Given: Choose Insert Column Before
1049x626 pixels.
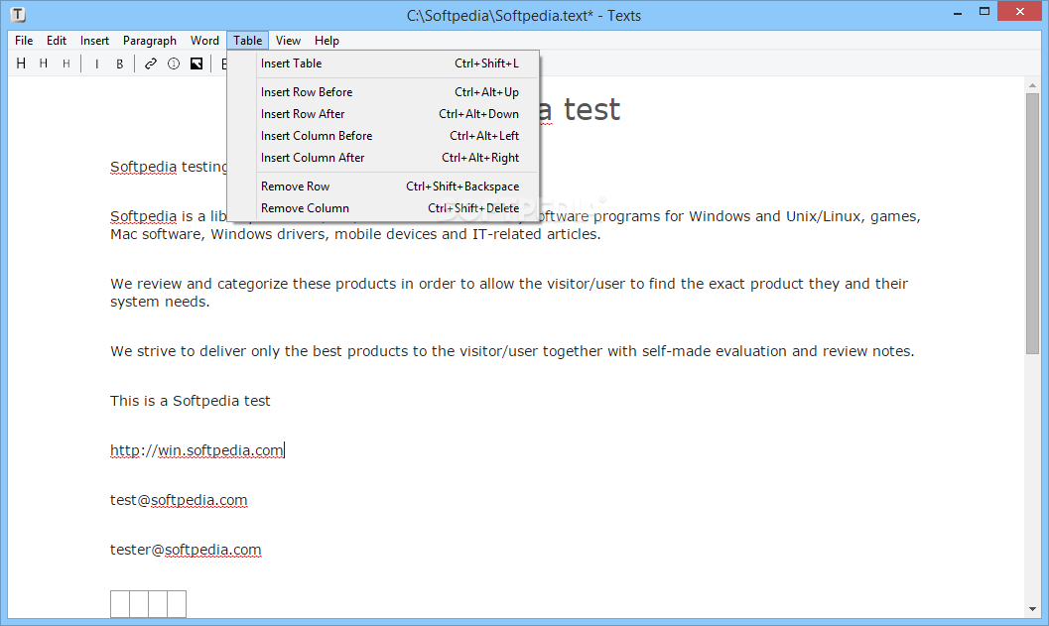Looking at the screenshot, I should 383,136.
